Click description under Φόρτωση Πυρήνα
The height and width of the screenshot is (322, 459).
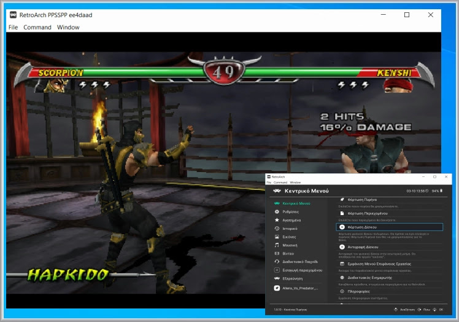368,206
